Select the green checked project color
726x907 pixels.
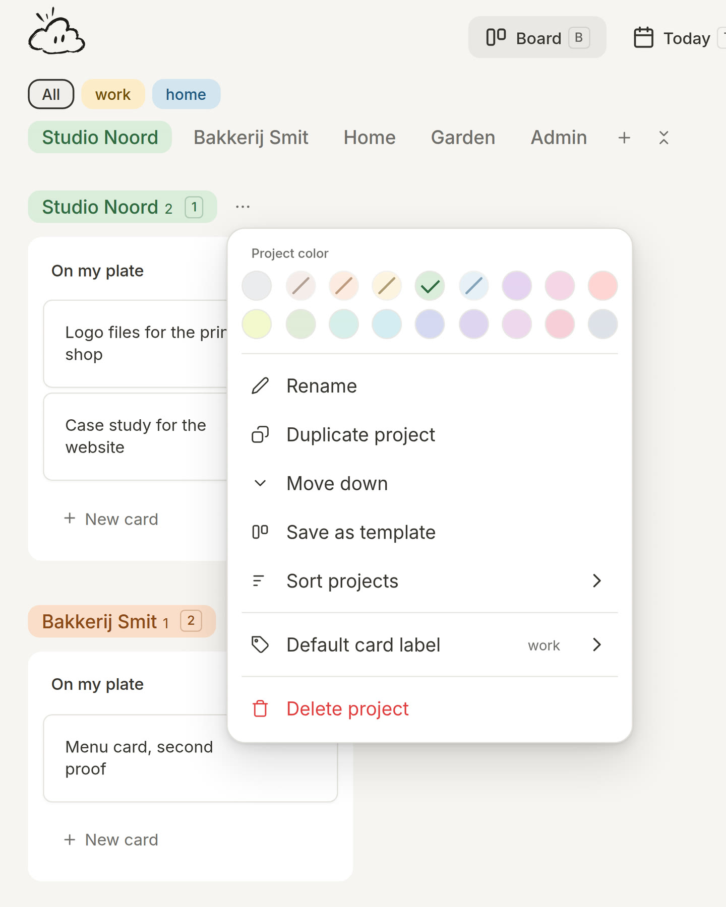[430, 286]
